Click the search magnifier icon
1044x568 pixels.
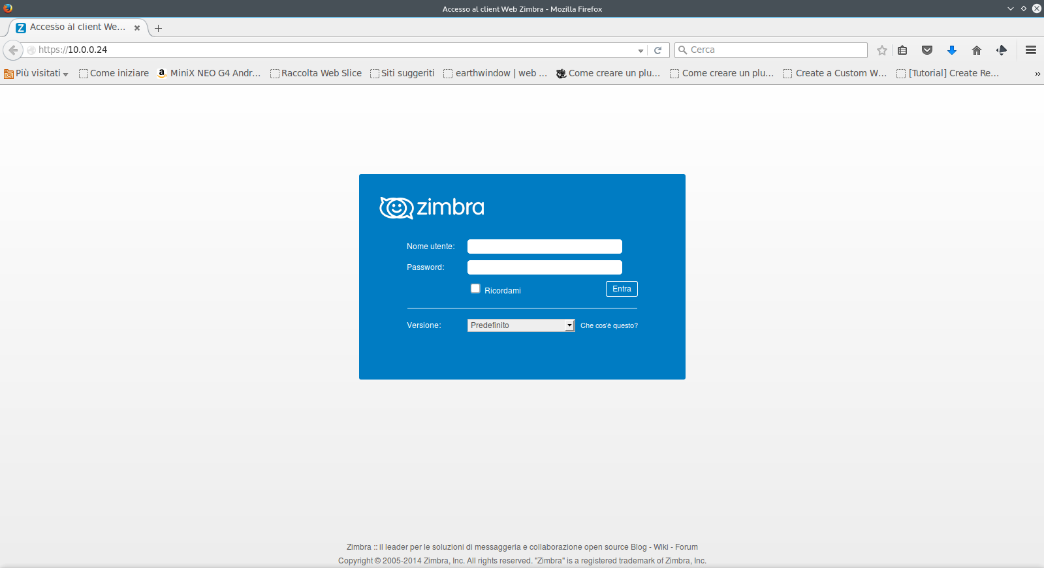point(683,50)
